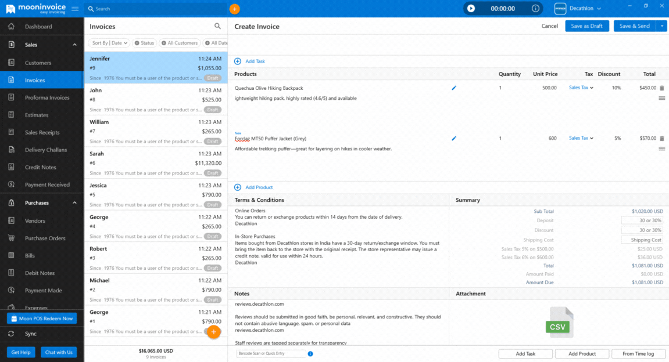
Task: Toggle the hamburger sidebar menu icon
Action: (x=75, y=9)
